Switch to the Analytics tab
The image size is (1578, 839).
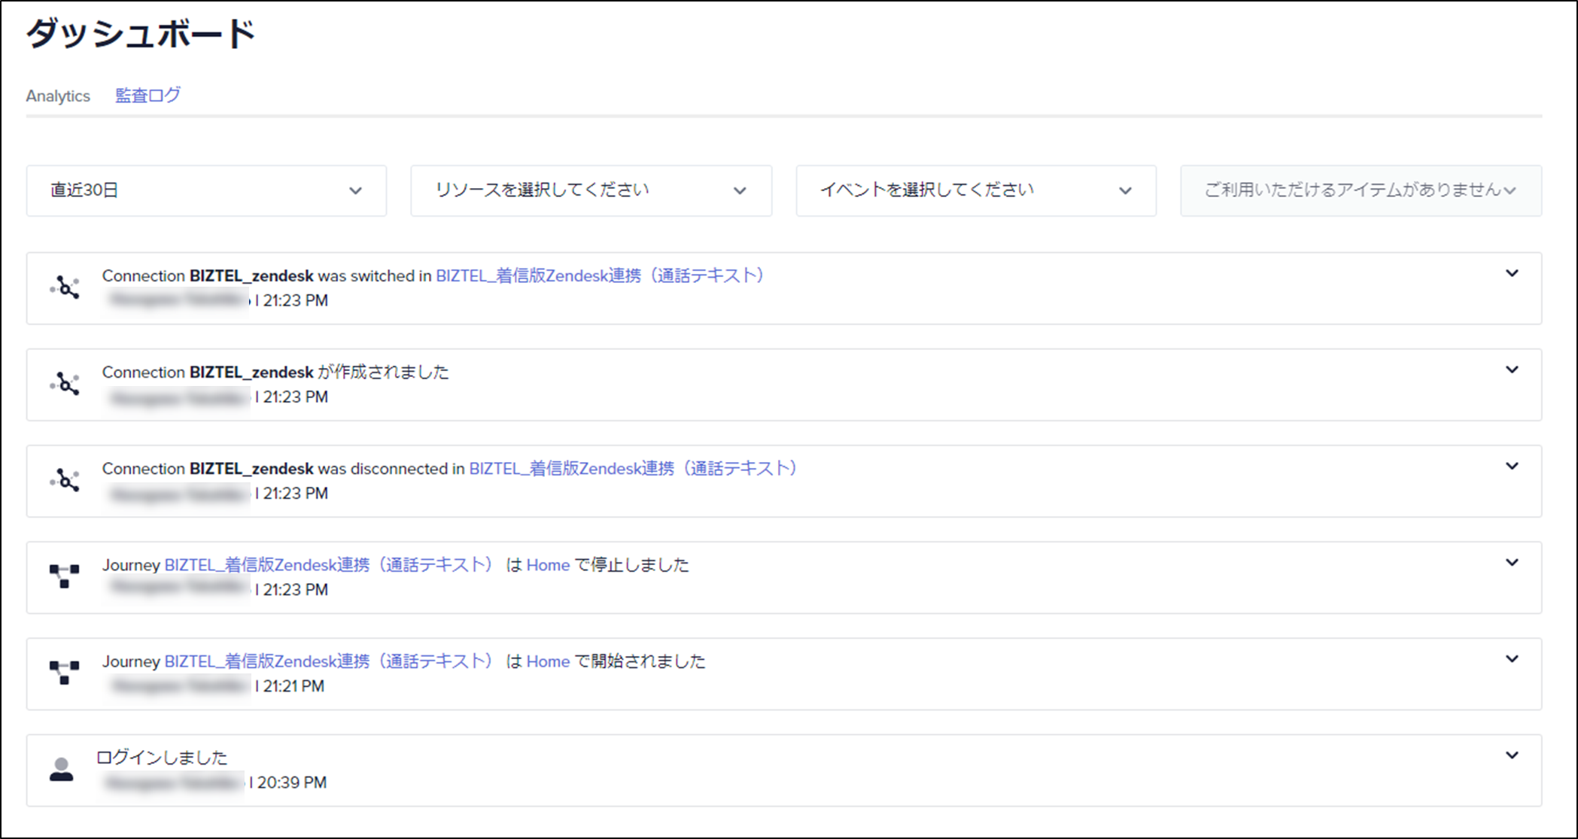click(58, 96)
